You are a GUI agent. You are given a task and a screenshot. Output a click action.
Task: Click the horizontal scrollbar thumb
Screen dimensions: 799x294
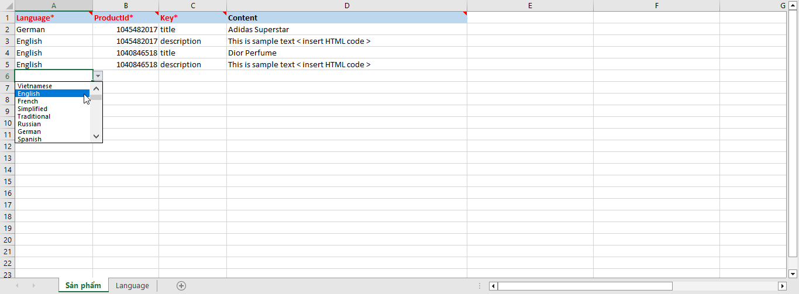(585, 286)
